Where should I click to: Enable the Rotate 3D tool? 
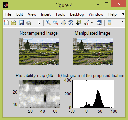pos(71,23)
